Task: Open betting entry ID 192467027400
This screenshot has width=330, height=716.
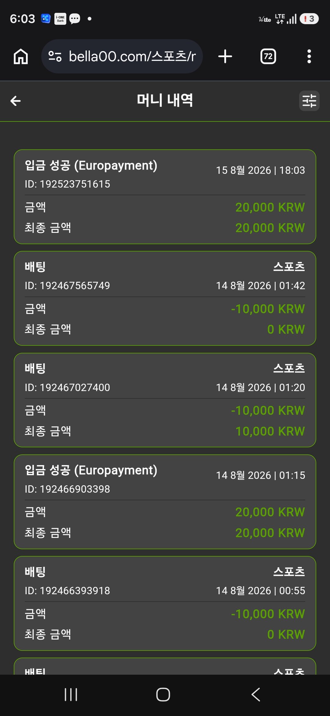Action: click(x=165, y=400)
